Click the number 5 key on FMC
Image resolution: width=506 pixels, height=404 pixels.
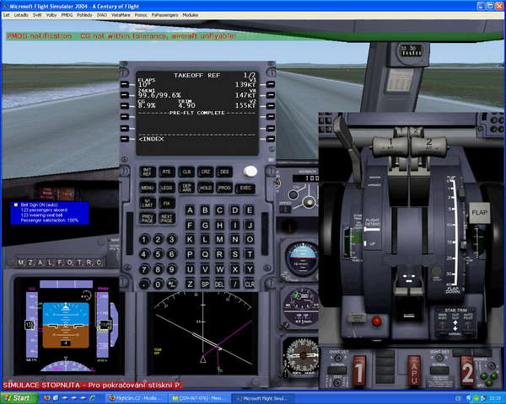coord(158,254)
